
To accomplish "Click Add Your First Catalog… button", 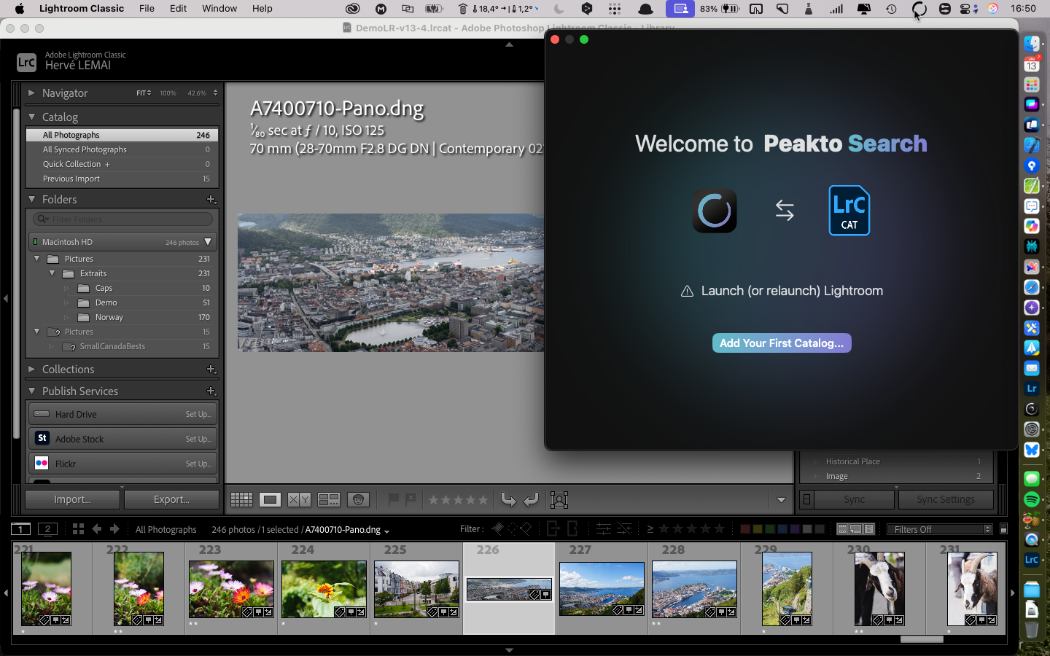I will coord(782,343).
